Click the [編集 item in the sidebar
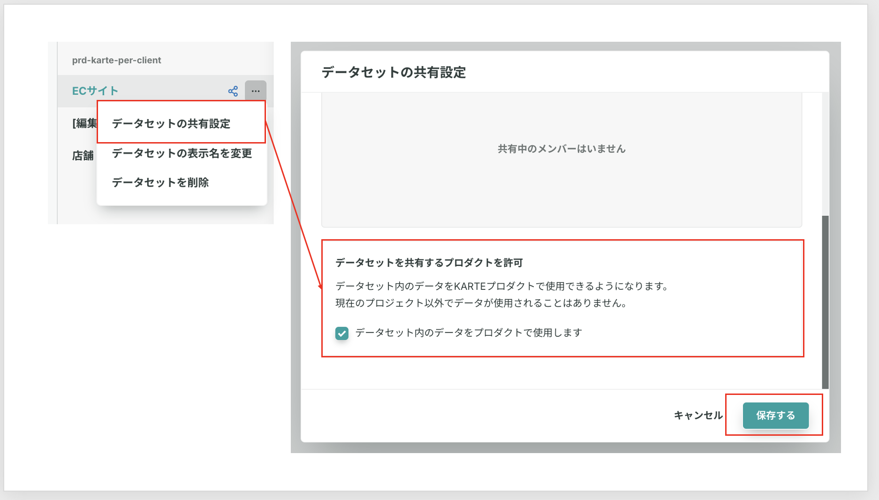The width and height of the screenshot is (879, 500). tap(84, 123)
